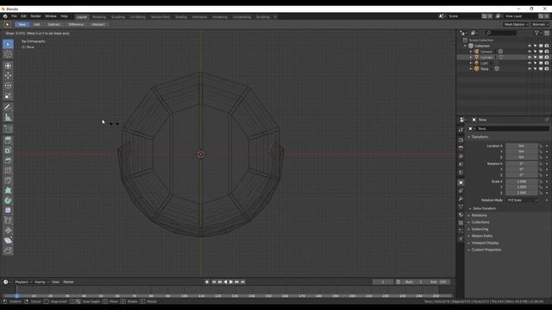Select the Loop Cut tool
This screenshot has width=552, height=310.
[x=8, y=170]
